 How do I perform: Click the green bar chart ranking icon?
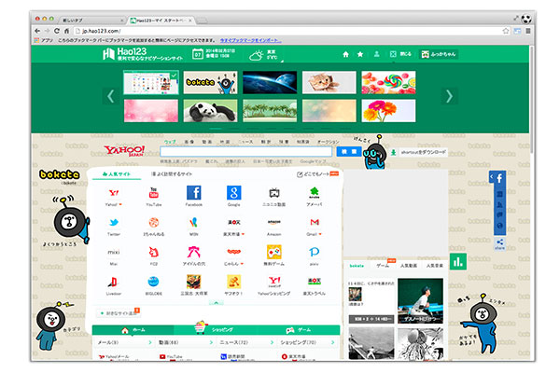coord(458,262)
